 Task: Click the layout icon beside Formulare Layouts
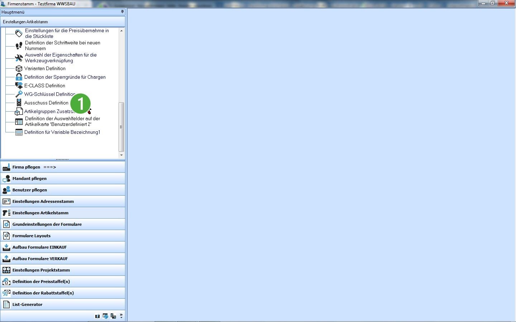tap(6, 236)
